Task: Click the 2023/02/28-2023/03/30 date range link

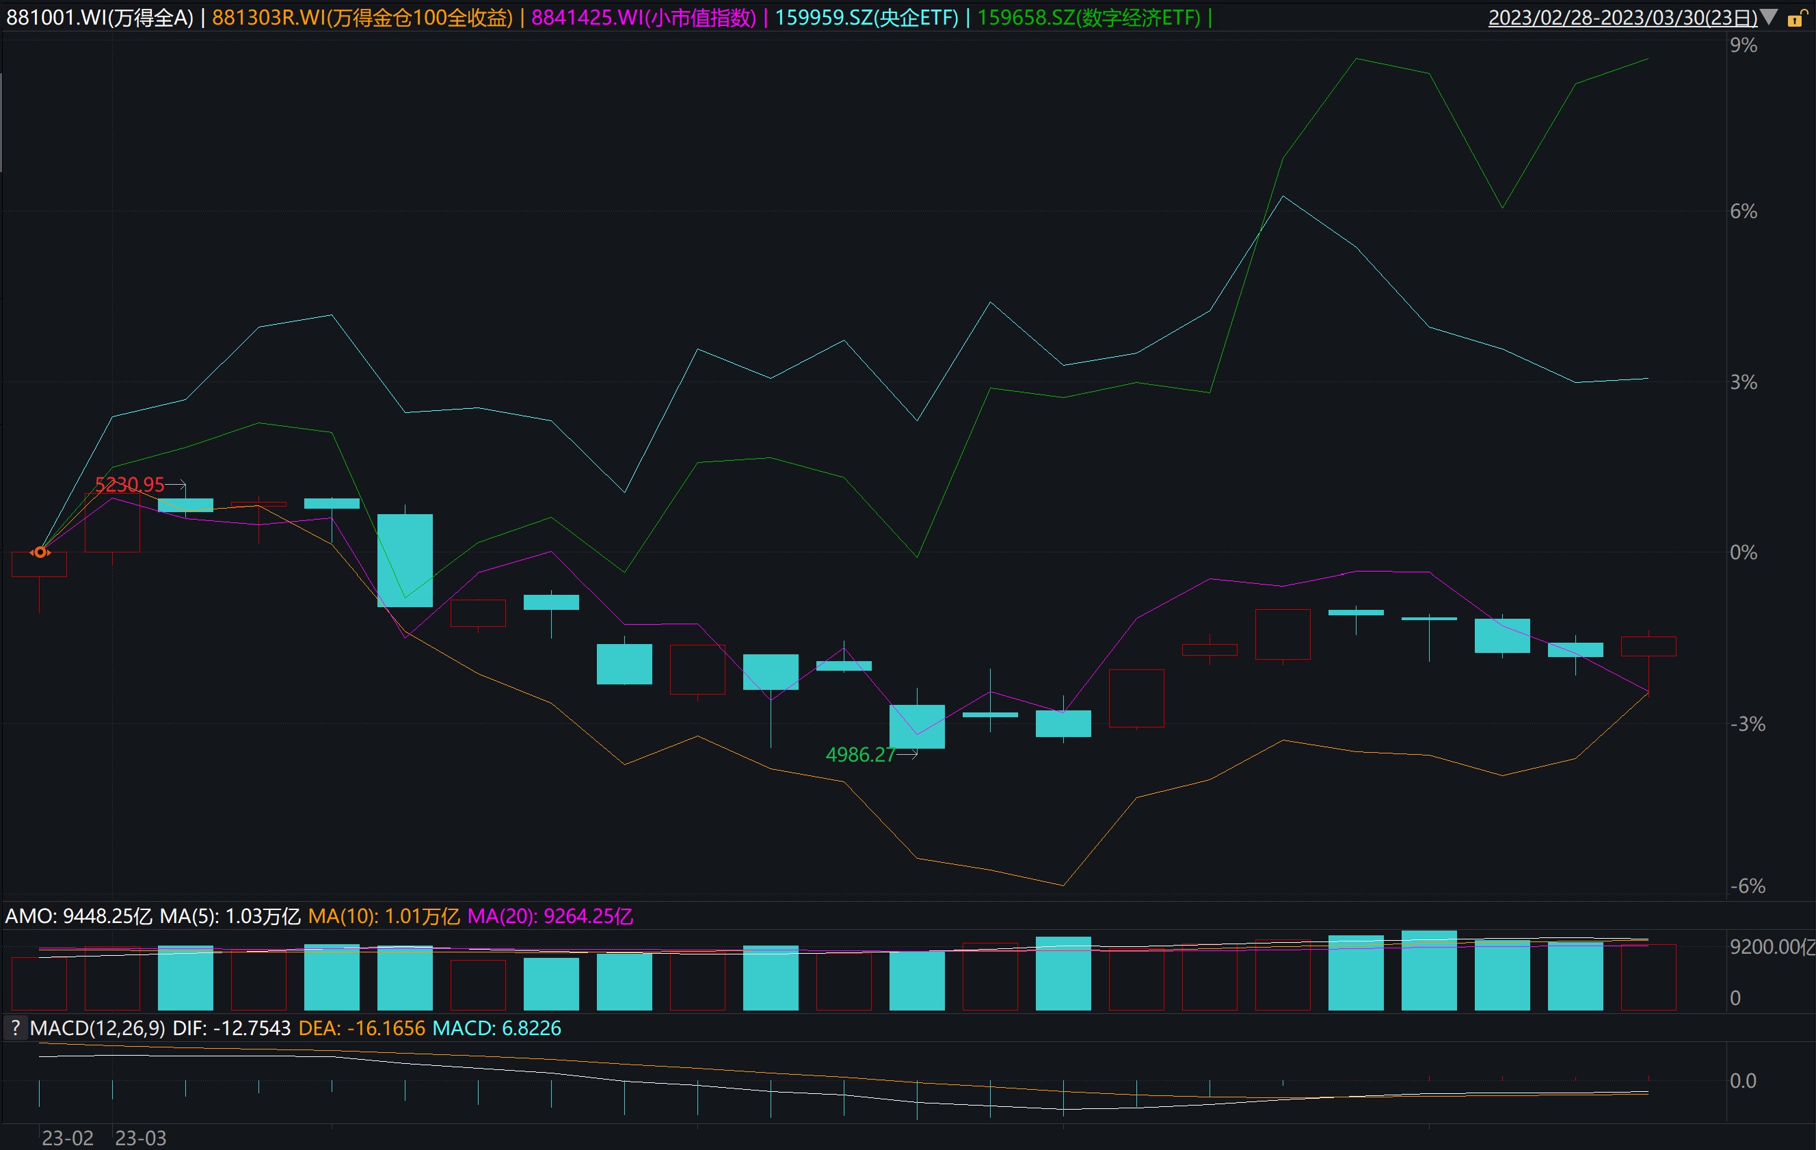Action: tap(1623, 17)
